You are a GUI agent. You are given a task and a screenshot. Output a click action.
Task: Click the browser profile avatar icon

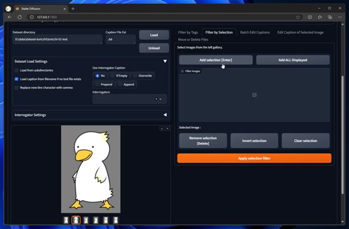pos(9,9)
